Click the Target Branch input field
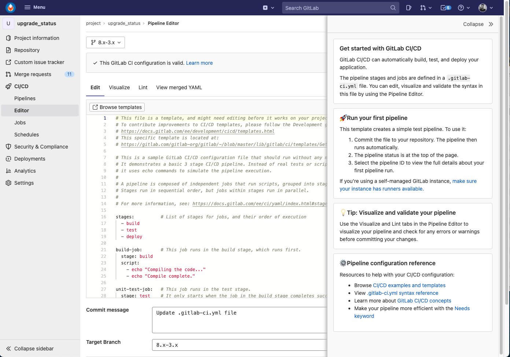Image resolution: width=510 pixels, height=357 pixels. tap(240, 345)
